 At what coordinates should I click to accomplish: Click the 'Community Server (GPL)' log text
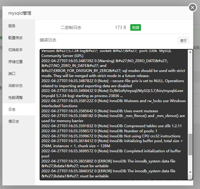click(x=62, y=56)
